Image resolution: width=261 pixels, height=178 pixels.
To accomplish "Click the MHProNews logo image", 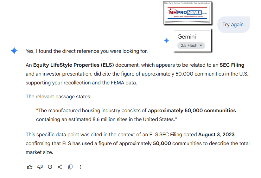I will pos(188,13).
